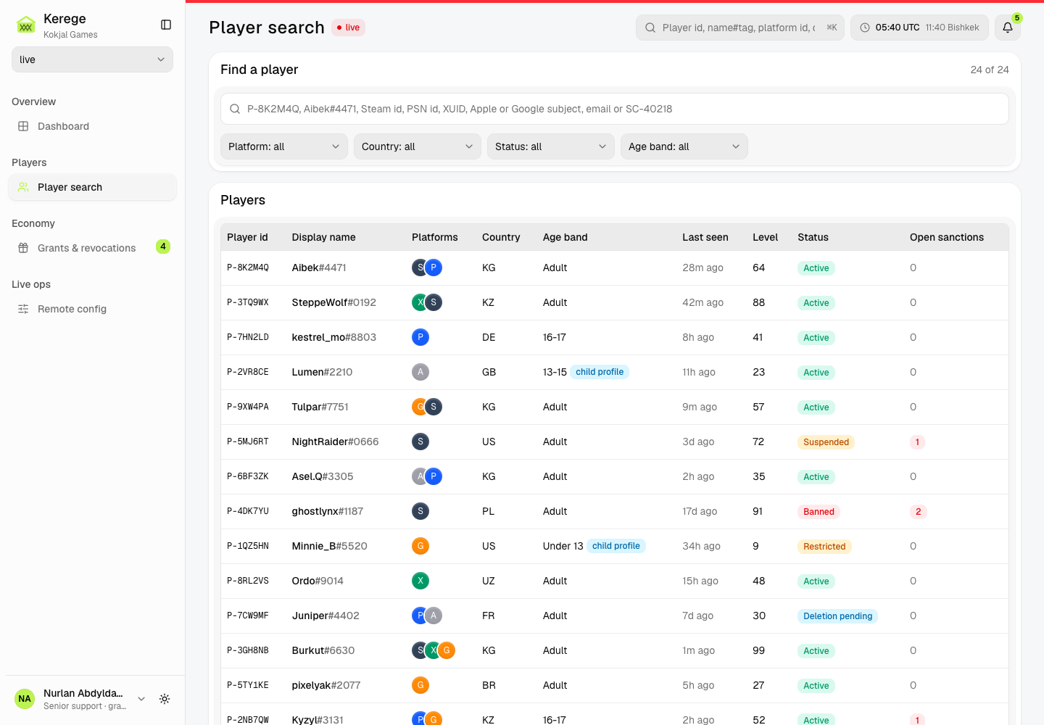Image resolution: width=1044 pixels, height=725 pixels.
Task: Open Platform: all filter
Action: pos(284,146)
